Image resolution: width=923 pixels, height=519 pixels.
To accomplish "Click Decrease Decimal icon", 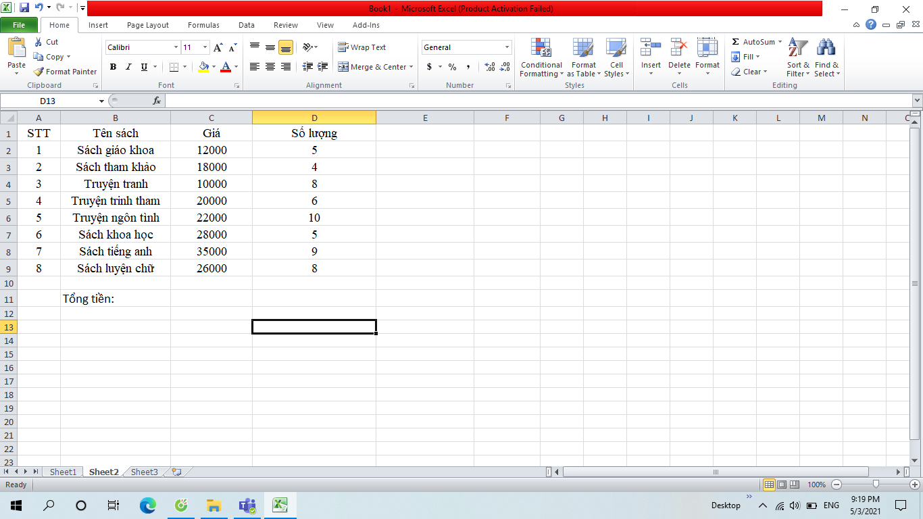I will pos(505,67).
